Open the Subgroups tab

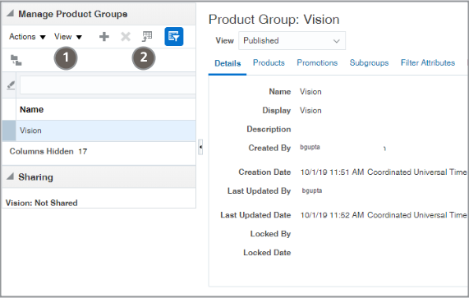(369, 62)
